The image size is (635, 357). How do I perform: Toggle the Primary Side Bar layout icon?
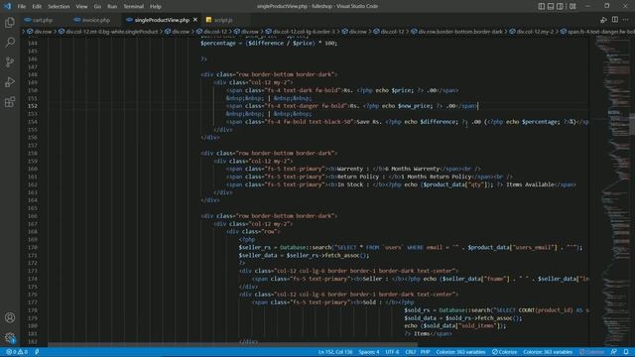pyautogui.click(x=542, y=6)
